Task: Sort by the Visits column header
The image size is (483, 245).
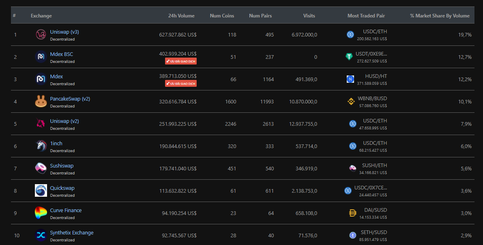Action: click(x=309, y=16)
